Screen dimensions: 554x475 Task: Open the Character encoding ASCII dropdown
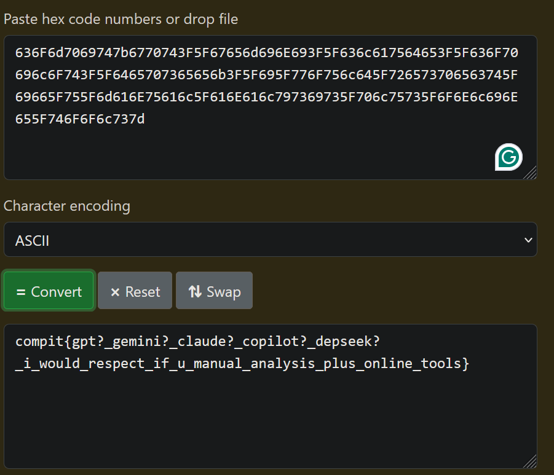pyautogui.click(x=270, y=240)
